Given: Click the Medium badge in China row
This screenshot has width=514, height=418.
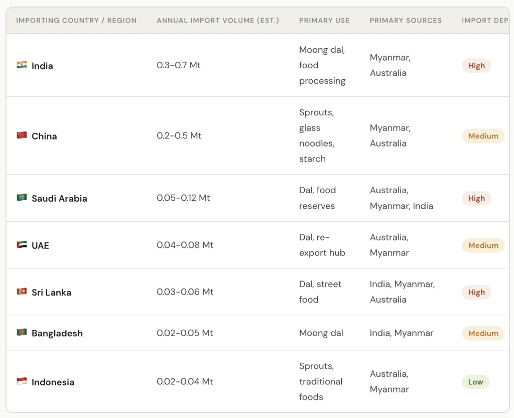Looking at the screenshot, I should coord(483,136).
